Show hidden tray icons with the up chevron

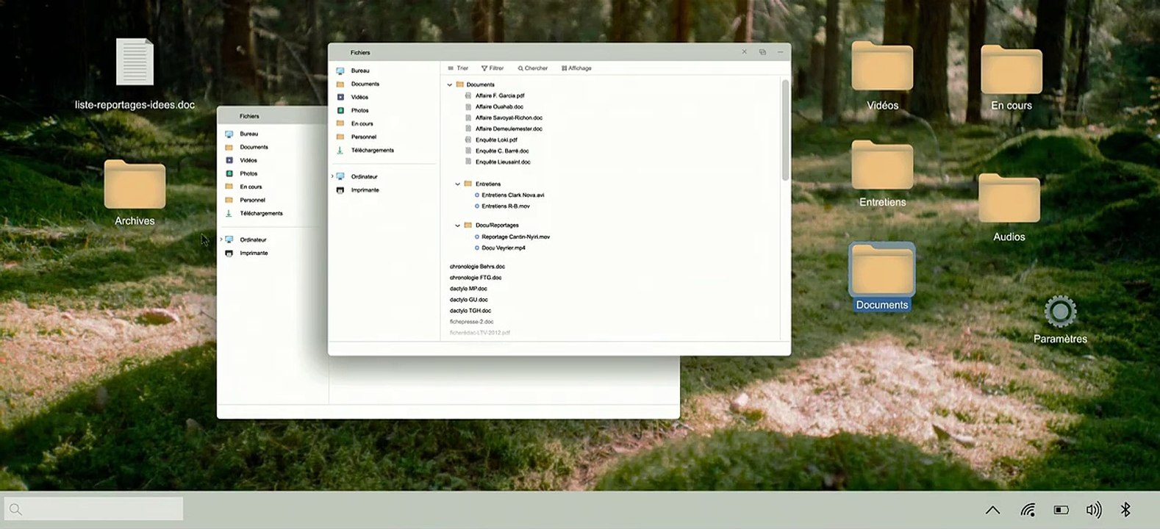[x=992, y=510]
